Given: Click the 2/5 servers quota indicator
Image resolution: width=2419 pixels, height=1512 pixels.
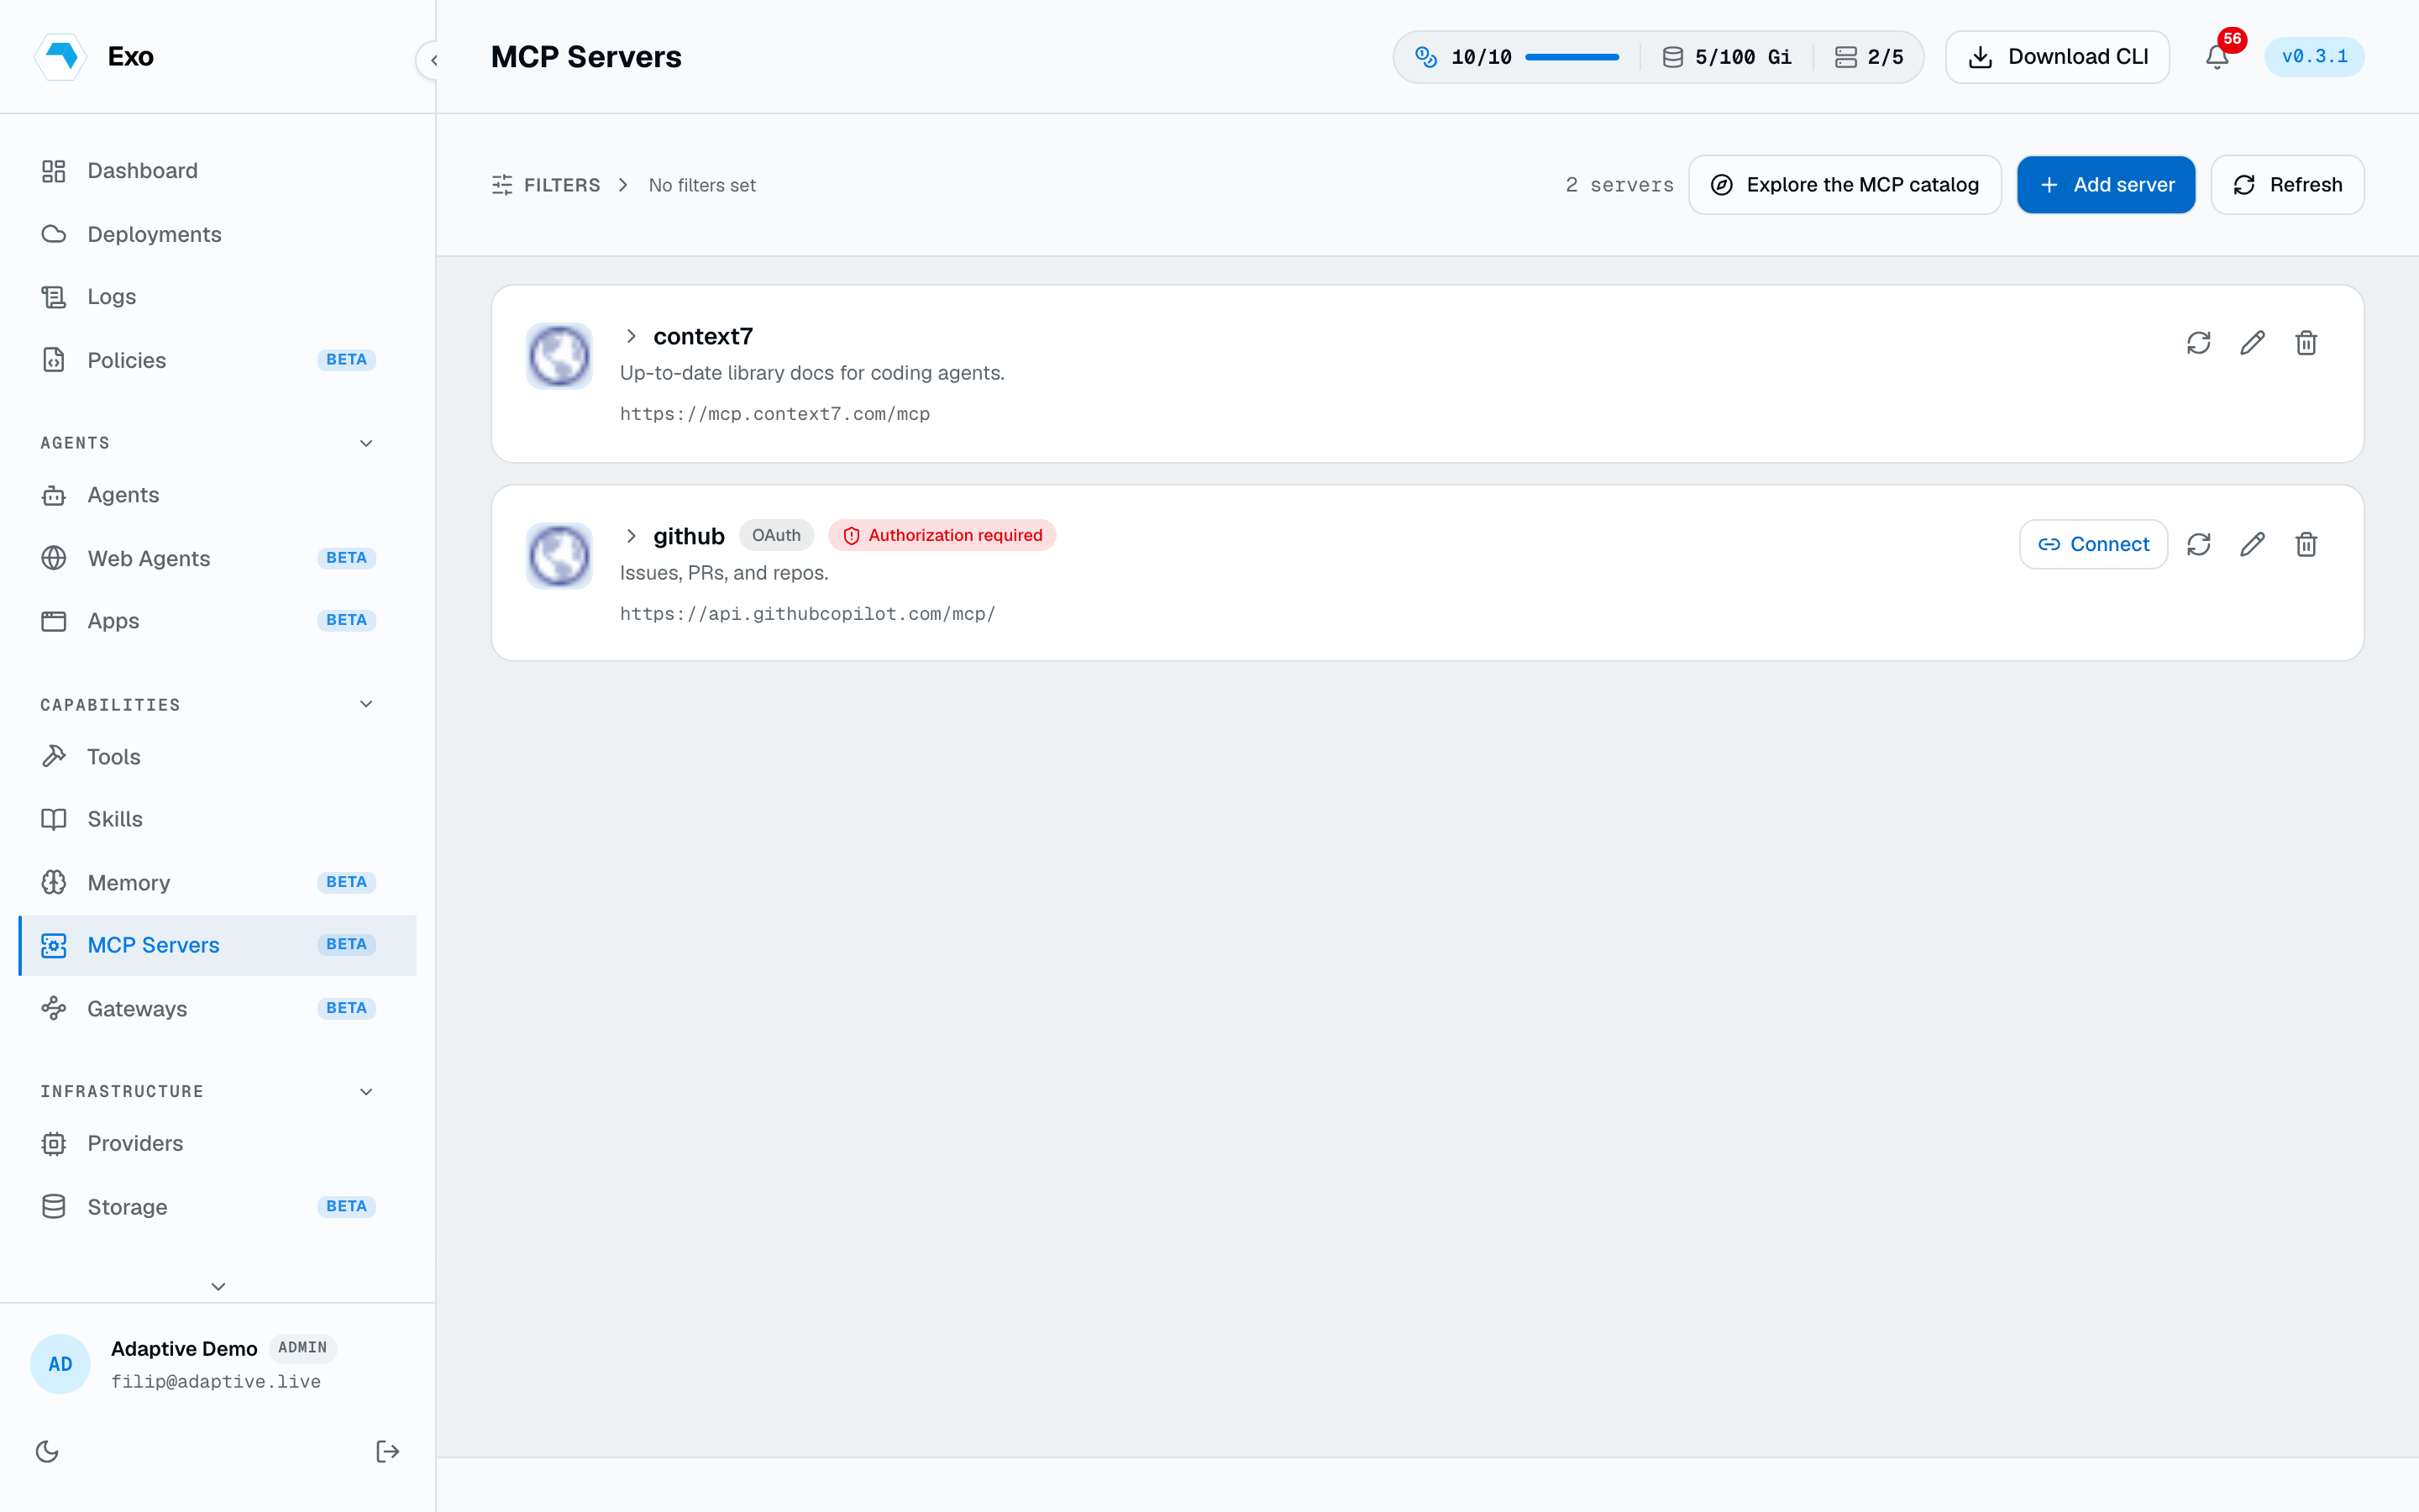Looking at the screenshot, I should click(x=1869, y=57).
